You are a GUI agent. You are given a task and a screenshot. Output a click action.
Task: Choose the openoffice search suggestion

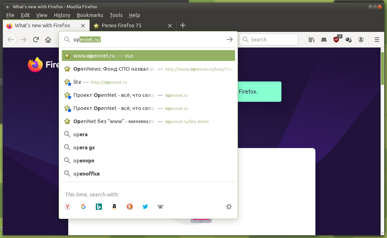coord(148,174)
